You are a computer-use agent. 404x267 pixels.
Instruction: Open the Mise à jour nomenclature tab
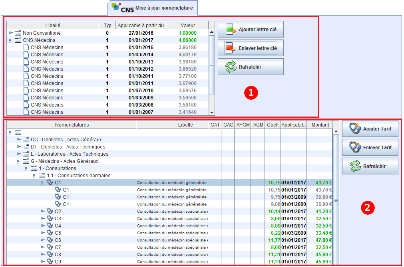click(153, 8)
